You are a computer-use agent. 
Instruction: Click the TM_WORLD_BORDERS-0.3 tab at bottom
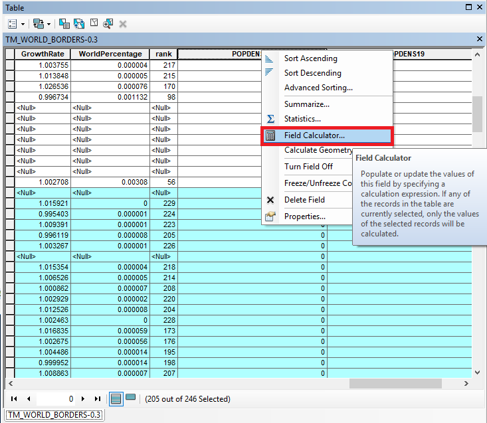coord(52,415)
